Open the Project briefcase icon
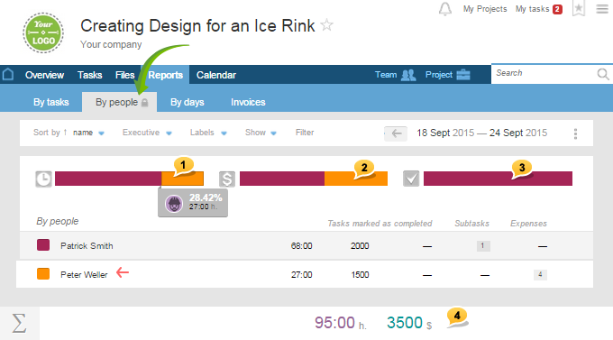613x340 pixels. [x=463, y=74]
